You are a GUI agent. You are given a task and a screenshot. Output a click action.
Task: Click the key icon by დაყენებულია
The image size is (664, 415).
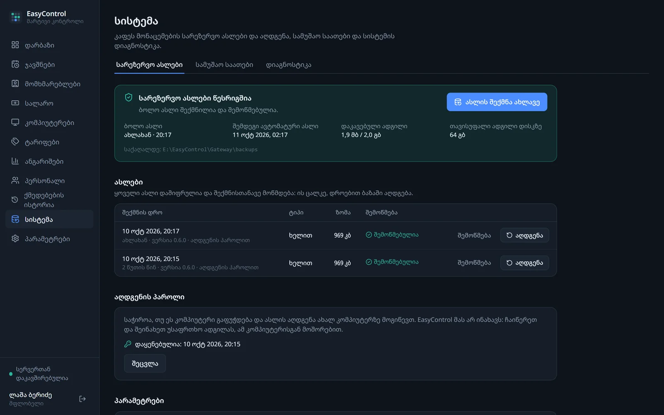tap(128, 344)
